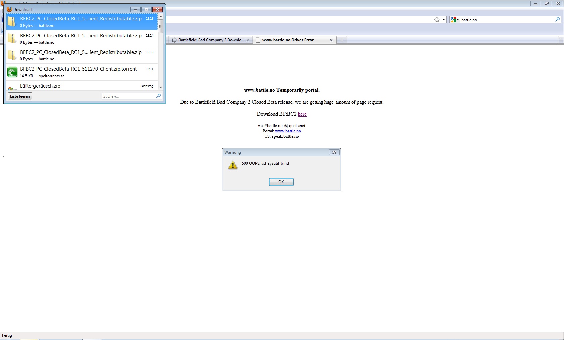Click 'speltorrents.se' source under torrent download
The width and height of the screenshot is (565, 340).
pyautogui.click(x=52, y=76)
